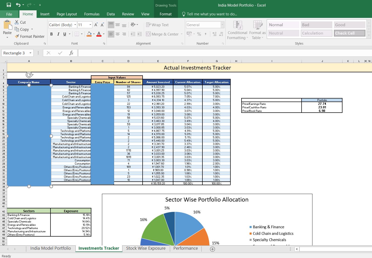This screenshot has width=372, height=258.
Task: Open the Drawing Tools Format tab
Action: (x=166, y=14)
